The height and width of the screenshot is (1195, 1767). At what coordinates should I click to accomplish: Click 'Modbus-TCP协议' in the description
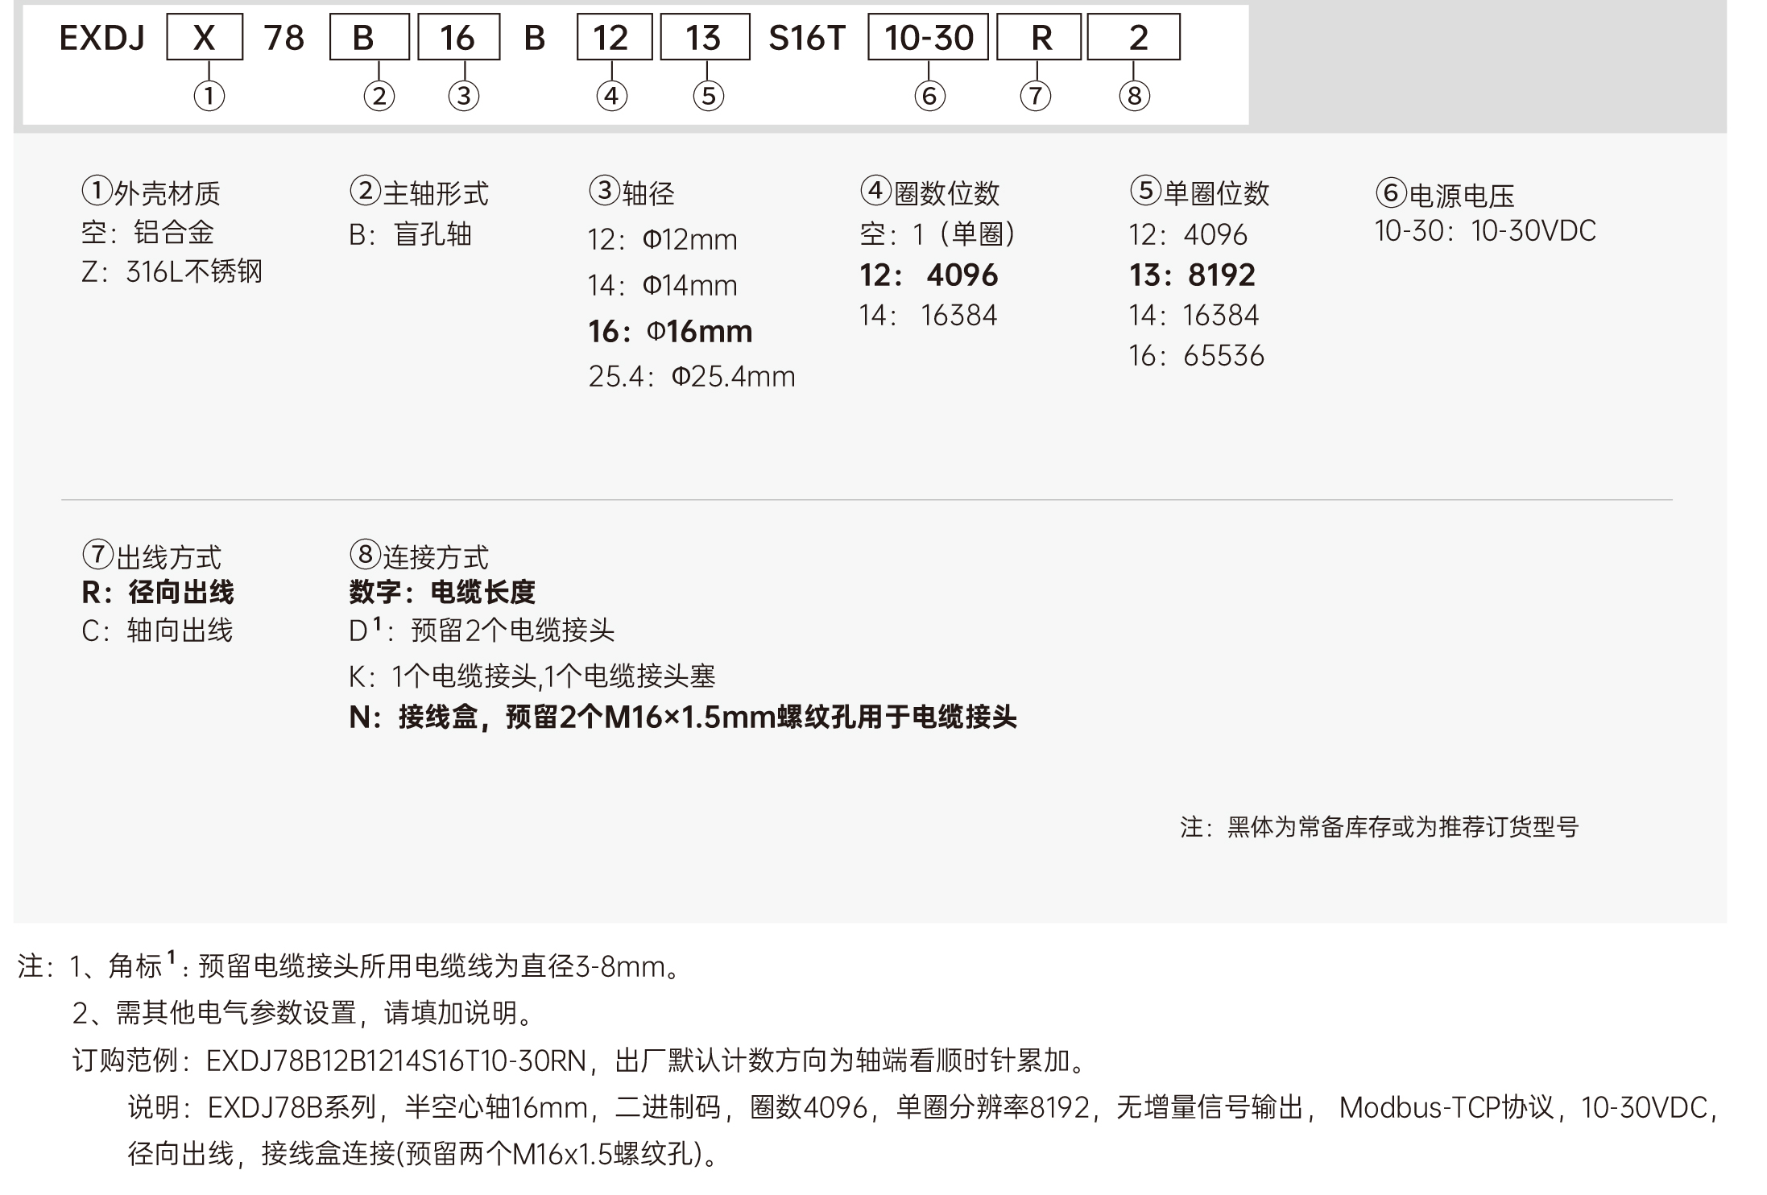[1446, 1107]
